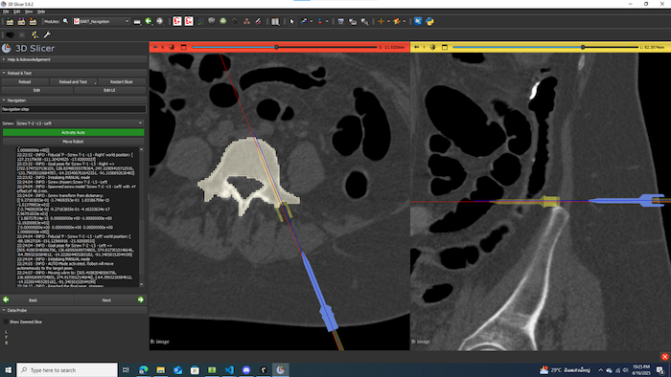The width and height of the screenshot is (671, 377).
Task: Click the yellow slice view pin icon
Action: [x=416, y=48]
